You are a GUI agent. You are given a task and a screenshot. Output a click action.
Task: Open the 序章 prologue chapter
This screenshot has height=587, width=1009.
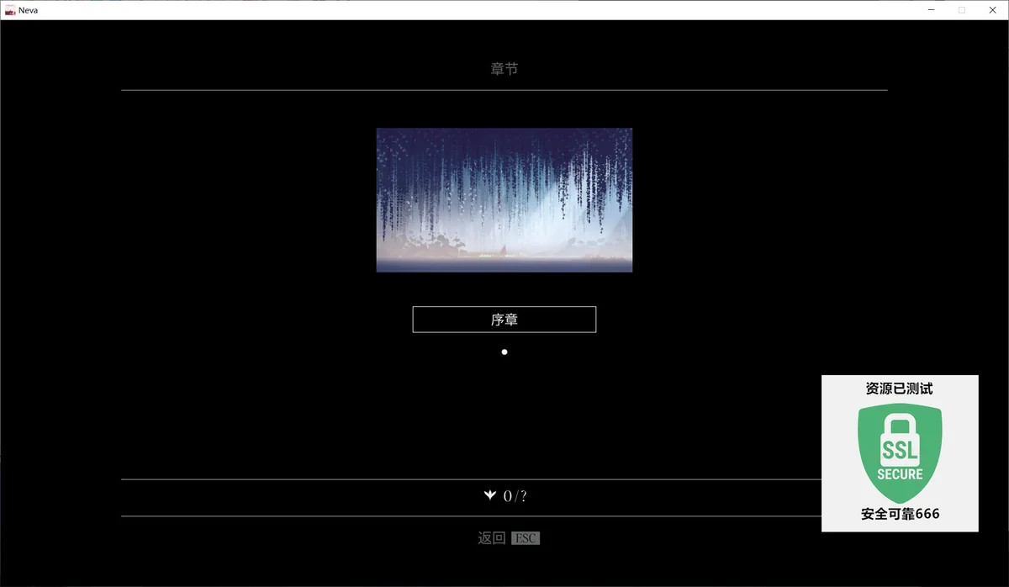click(504, 319)
